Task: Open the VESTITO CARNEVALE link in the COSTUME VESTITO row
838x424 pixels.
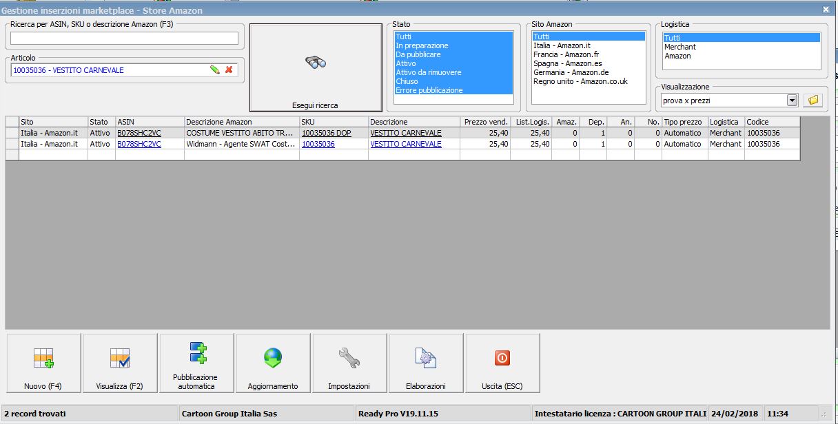Action: click(406, 133)
